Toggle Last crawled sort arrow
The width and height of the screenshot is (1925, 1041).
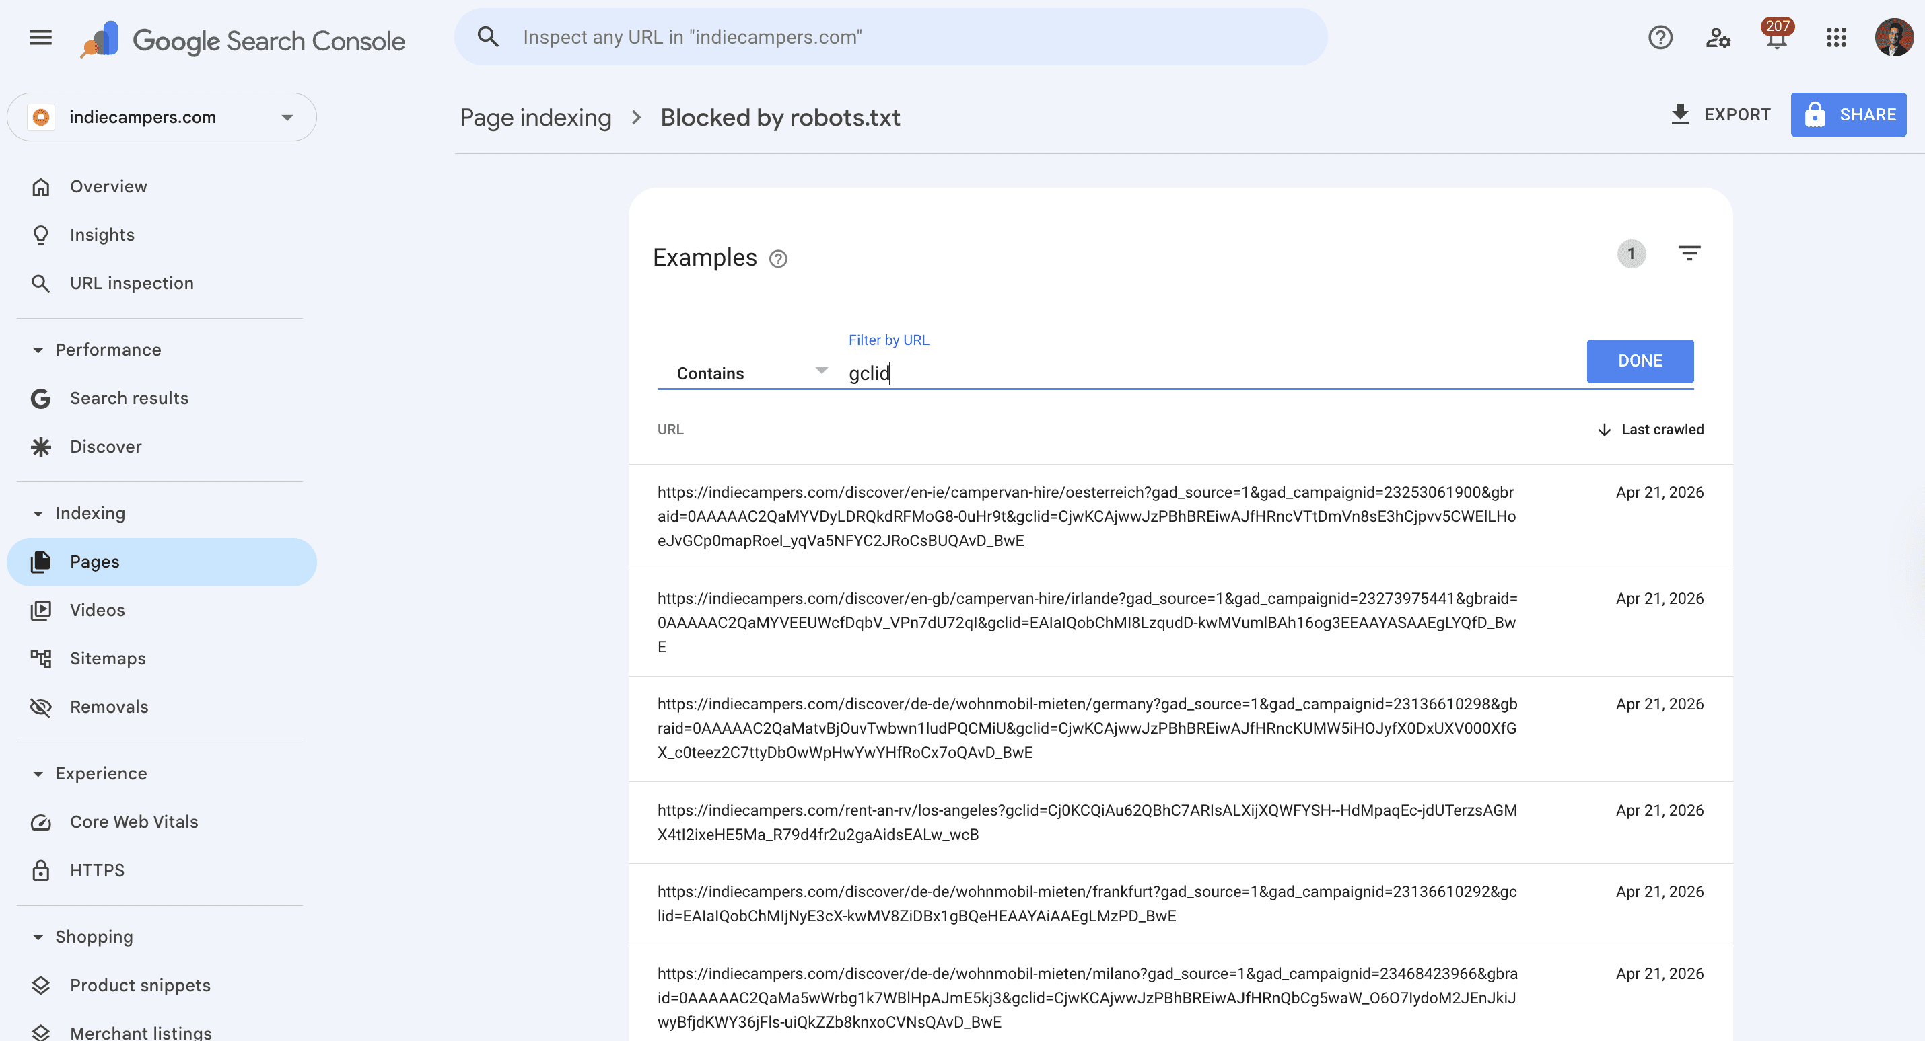click(1604, 430)
